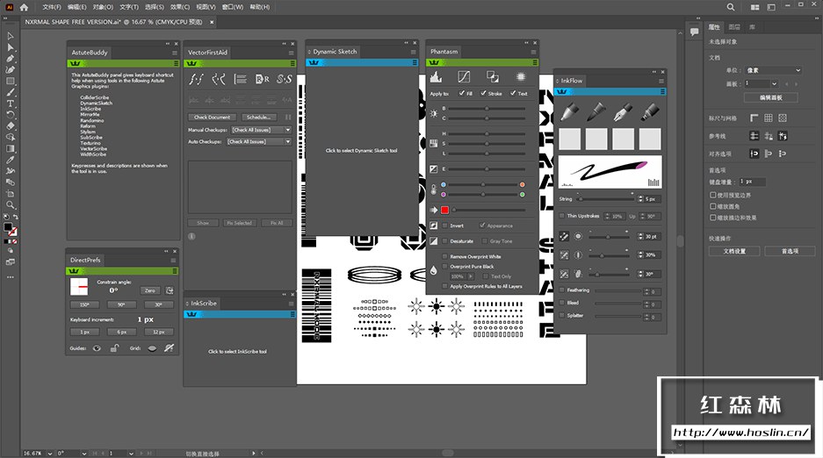Adjust the InkFlow String slider
823x458 pixels.
(606, 199)
